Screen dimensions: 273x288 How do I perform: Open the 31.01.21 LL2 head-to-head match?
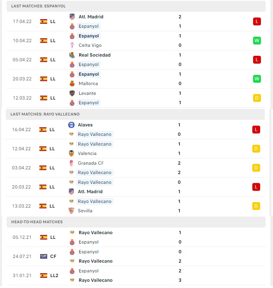click(136, 276)
